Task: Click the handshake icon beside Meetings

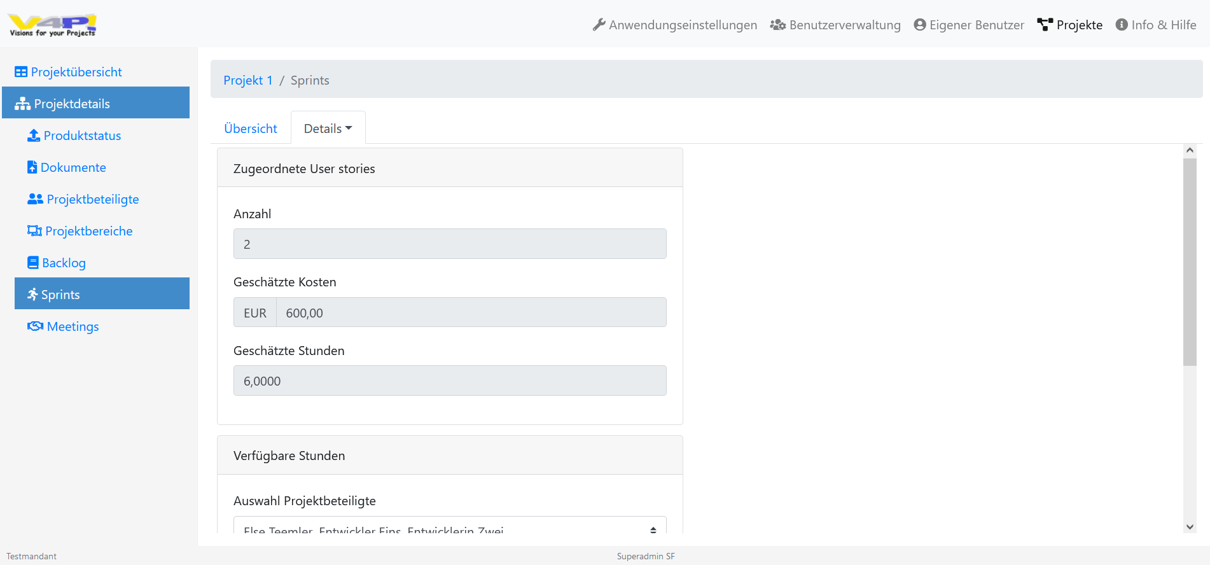Action: [35, 326]
